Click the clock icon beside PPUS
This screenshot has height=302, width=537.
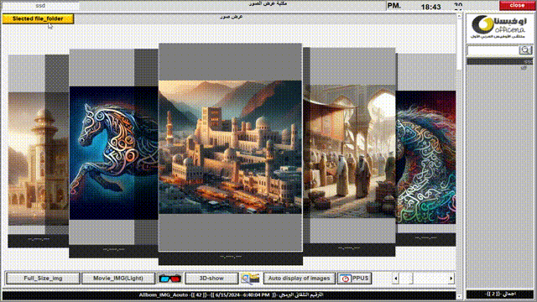pyautogui.click(x=345, y=279)
